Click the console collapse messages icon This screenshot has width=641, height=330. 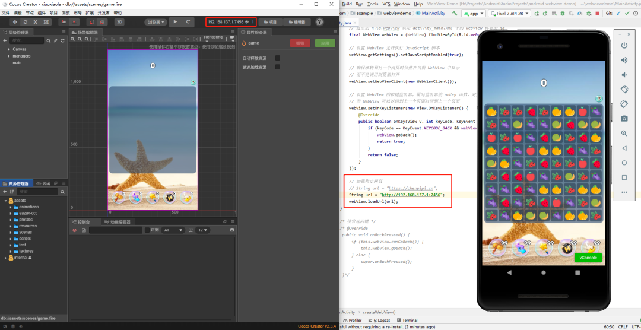(232, 230)
